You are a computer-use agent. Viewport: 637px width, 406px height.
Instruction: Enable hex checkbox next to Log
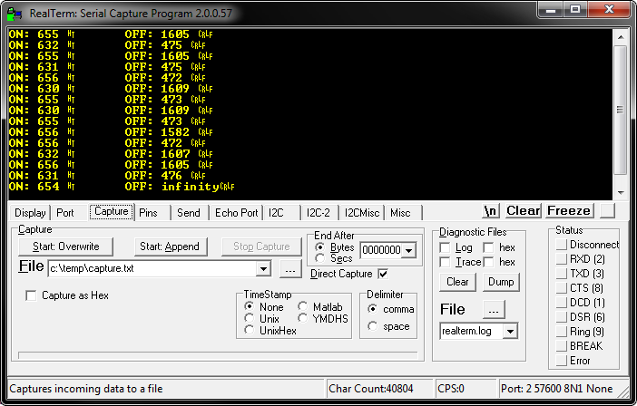tap(489, 247)
